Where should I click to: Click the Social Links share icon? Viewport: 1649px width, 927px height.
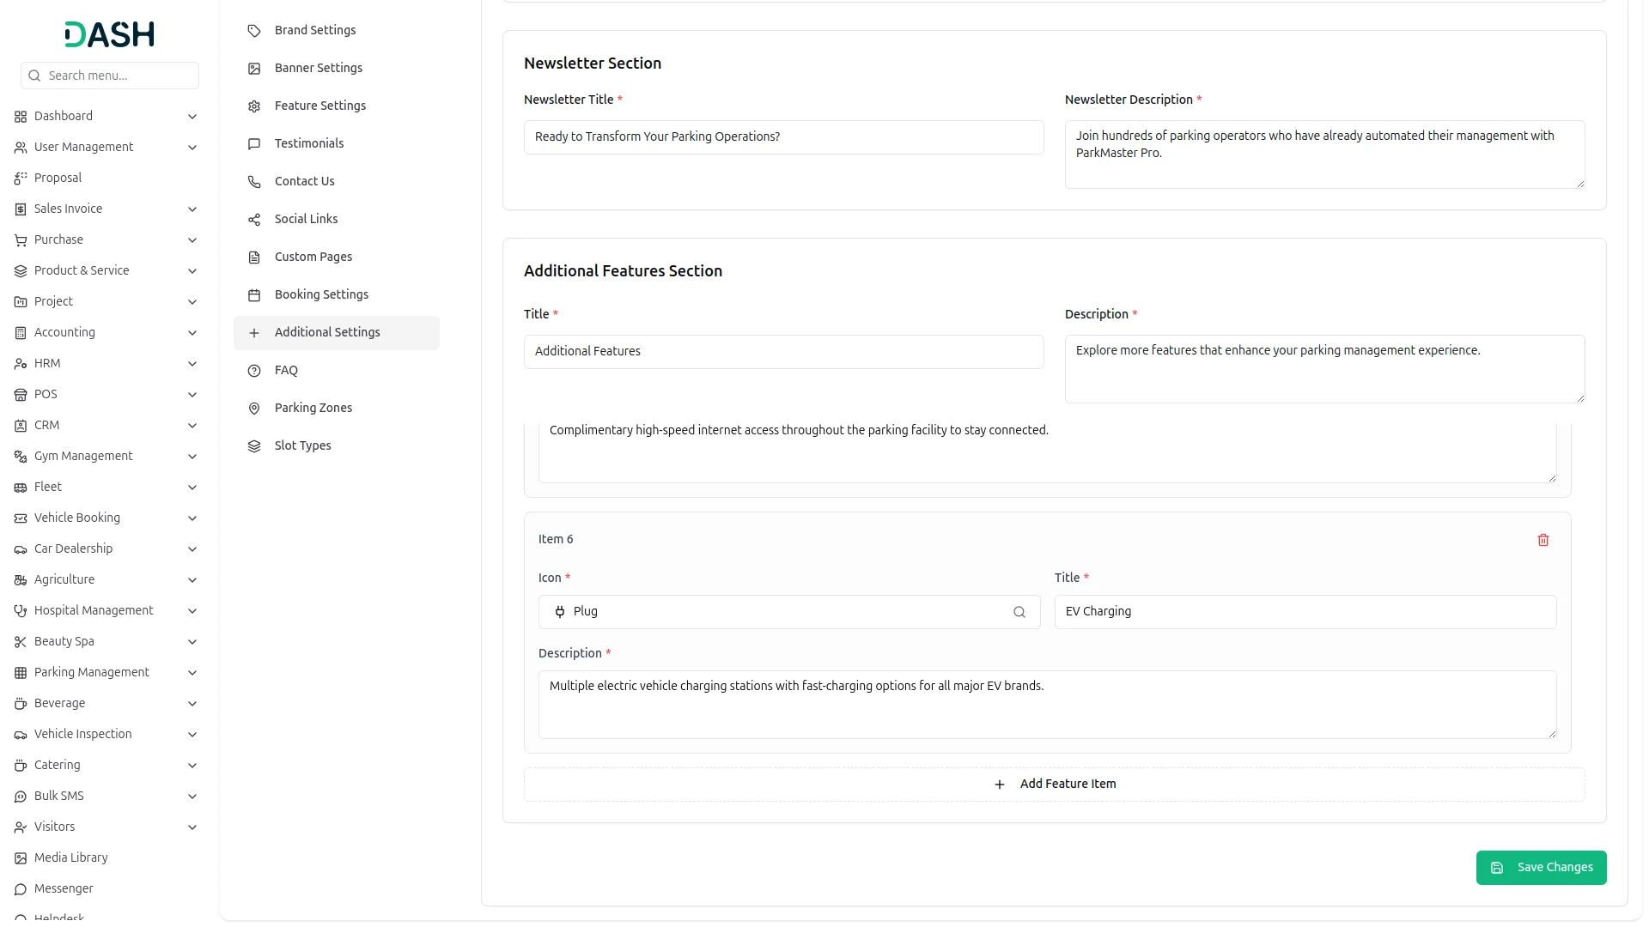point(254,220)
